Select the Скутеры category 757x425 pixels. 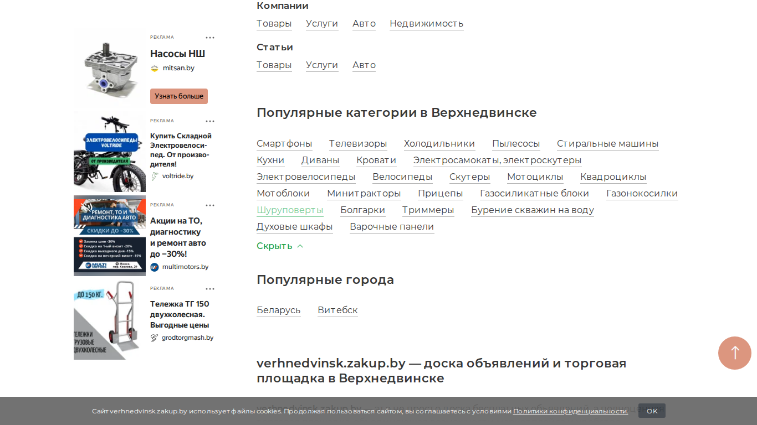470,177
